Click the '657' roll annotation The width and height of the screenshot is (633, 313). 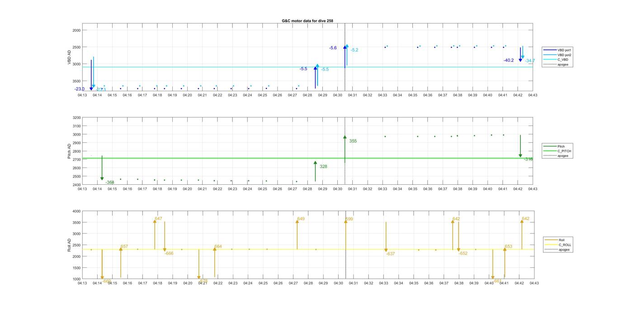pyautogui.click(x=124, y=247)
